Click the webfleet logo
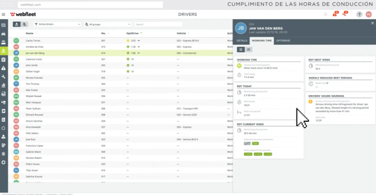Viewport: 376px width, 195px height. pos(23,14)
